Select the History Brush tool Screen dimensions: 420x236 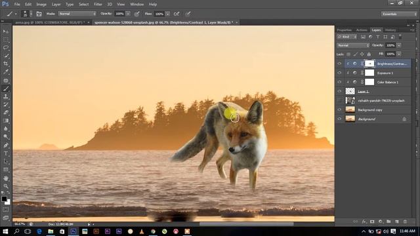6,105
